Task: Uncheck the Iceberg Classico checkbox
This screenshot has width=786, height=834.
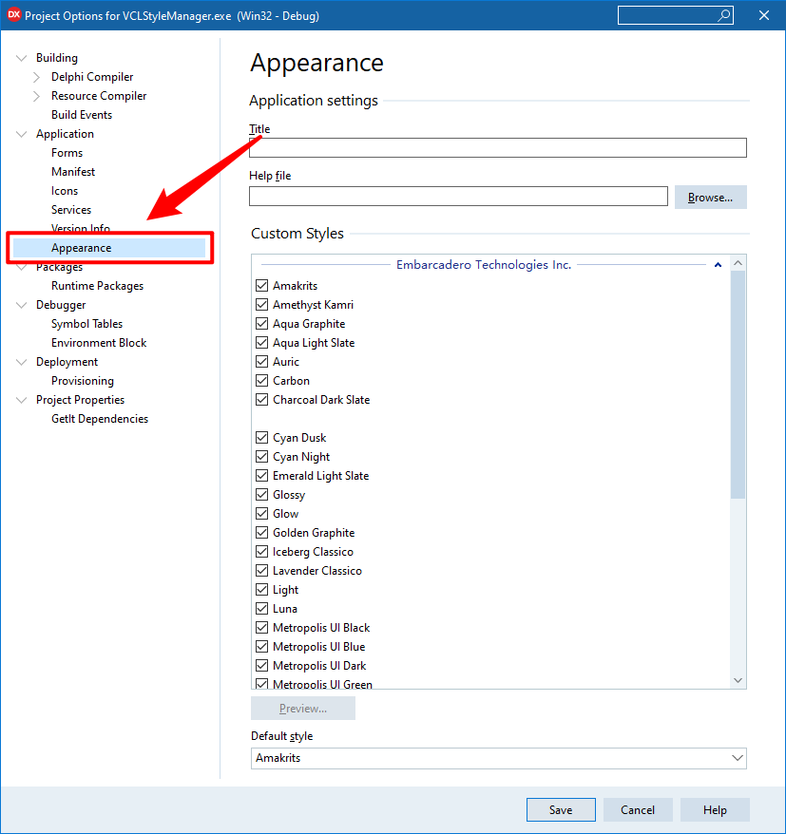Action: click(261, 552)
